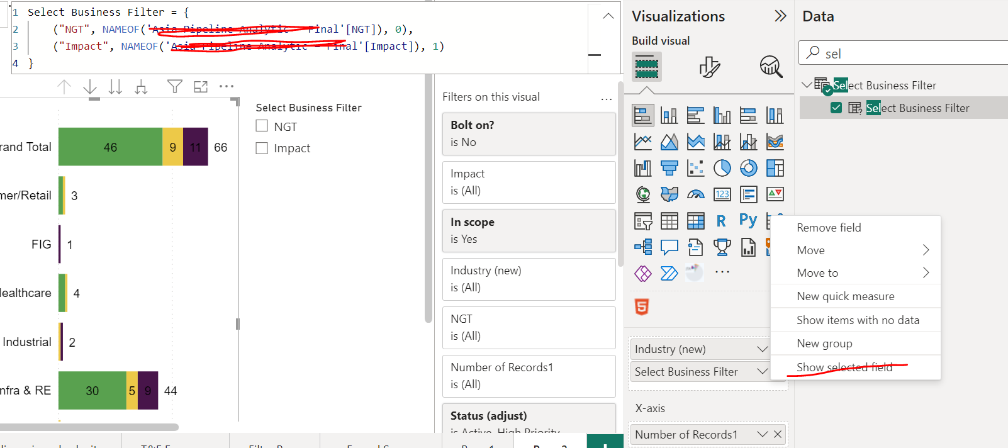Open the Move to submenu

tap(856, 273)
